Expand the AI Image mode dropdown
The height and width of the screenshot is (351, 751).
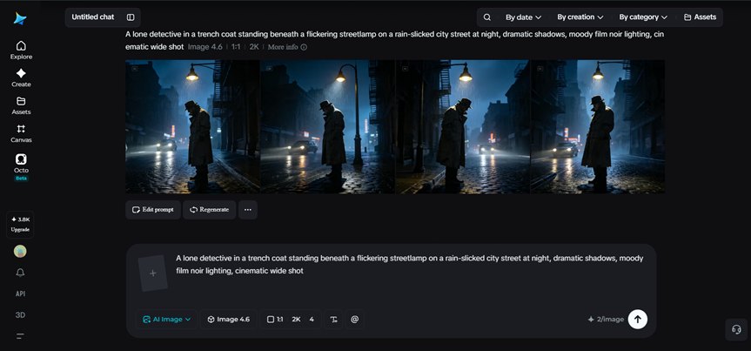[167, 320]
